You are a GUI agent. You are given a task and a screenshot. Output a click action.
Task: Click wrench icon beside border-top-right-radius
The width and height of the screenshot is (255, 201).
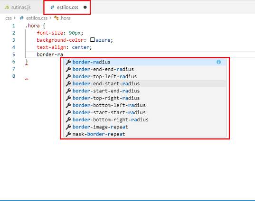[68, 98]
